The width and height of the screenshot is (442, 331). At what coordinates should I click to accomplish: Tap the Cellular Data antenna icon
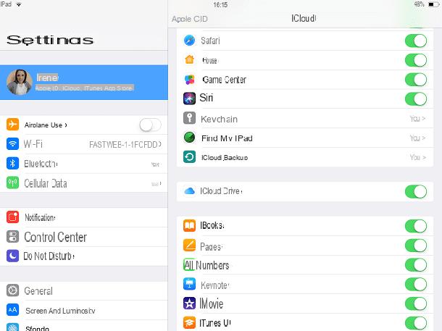13,183
